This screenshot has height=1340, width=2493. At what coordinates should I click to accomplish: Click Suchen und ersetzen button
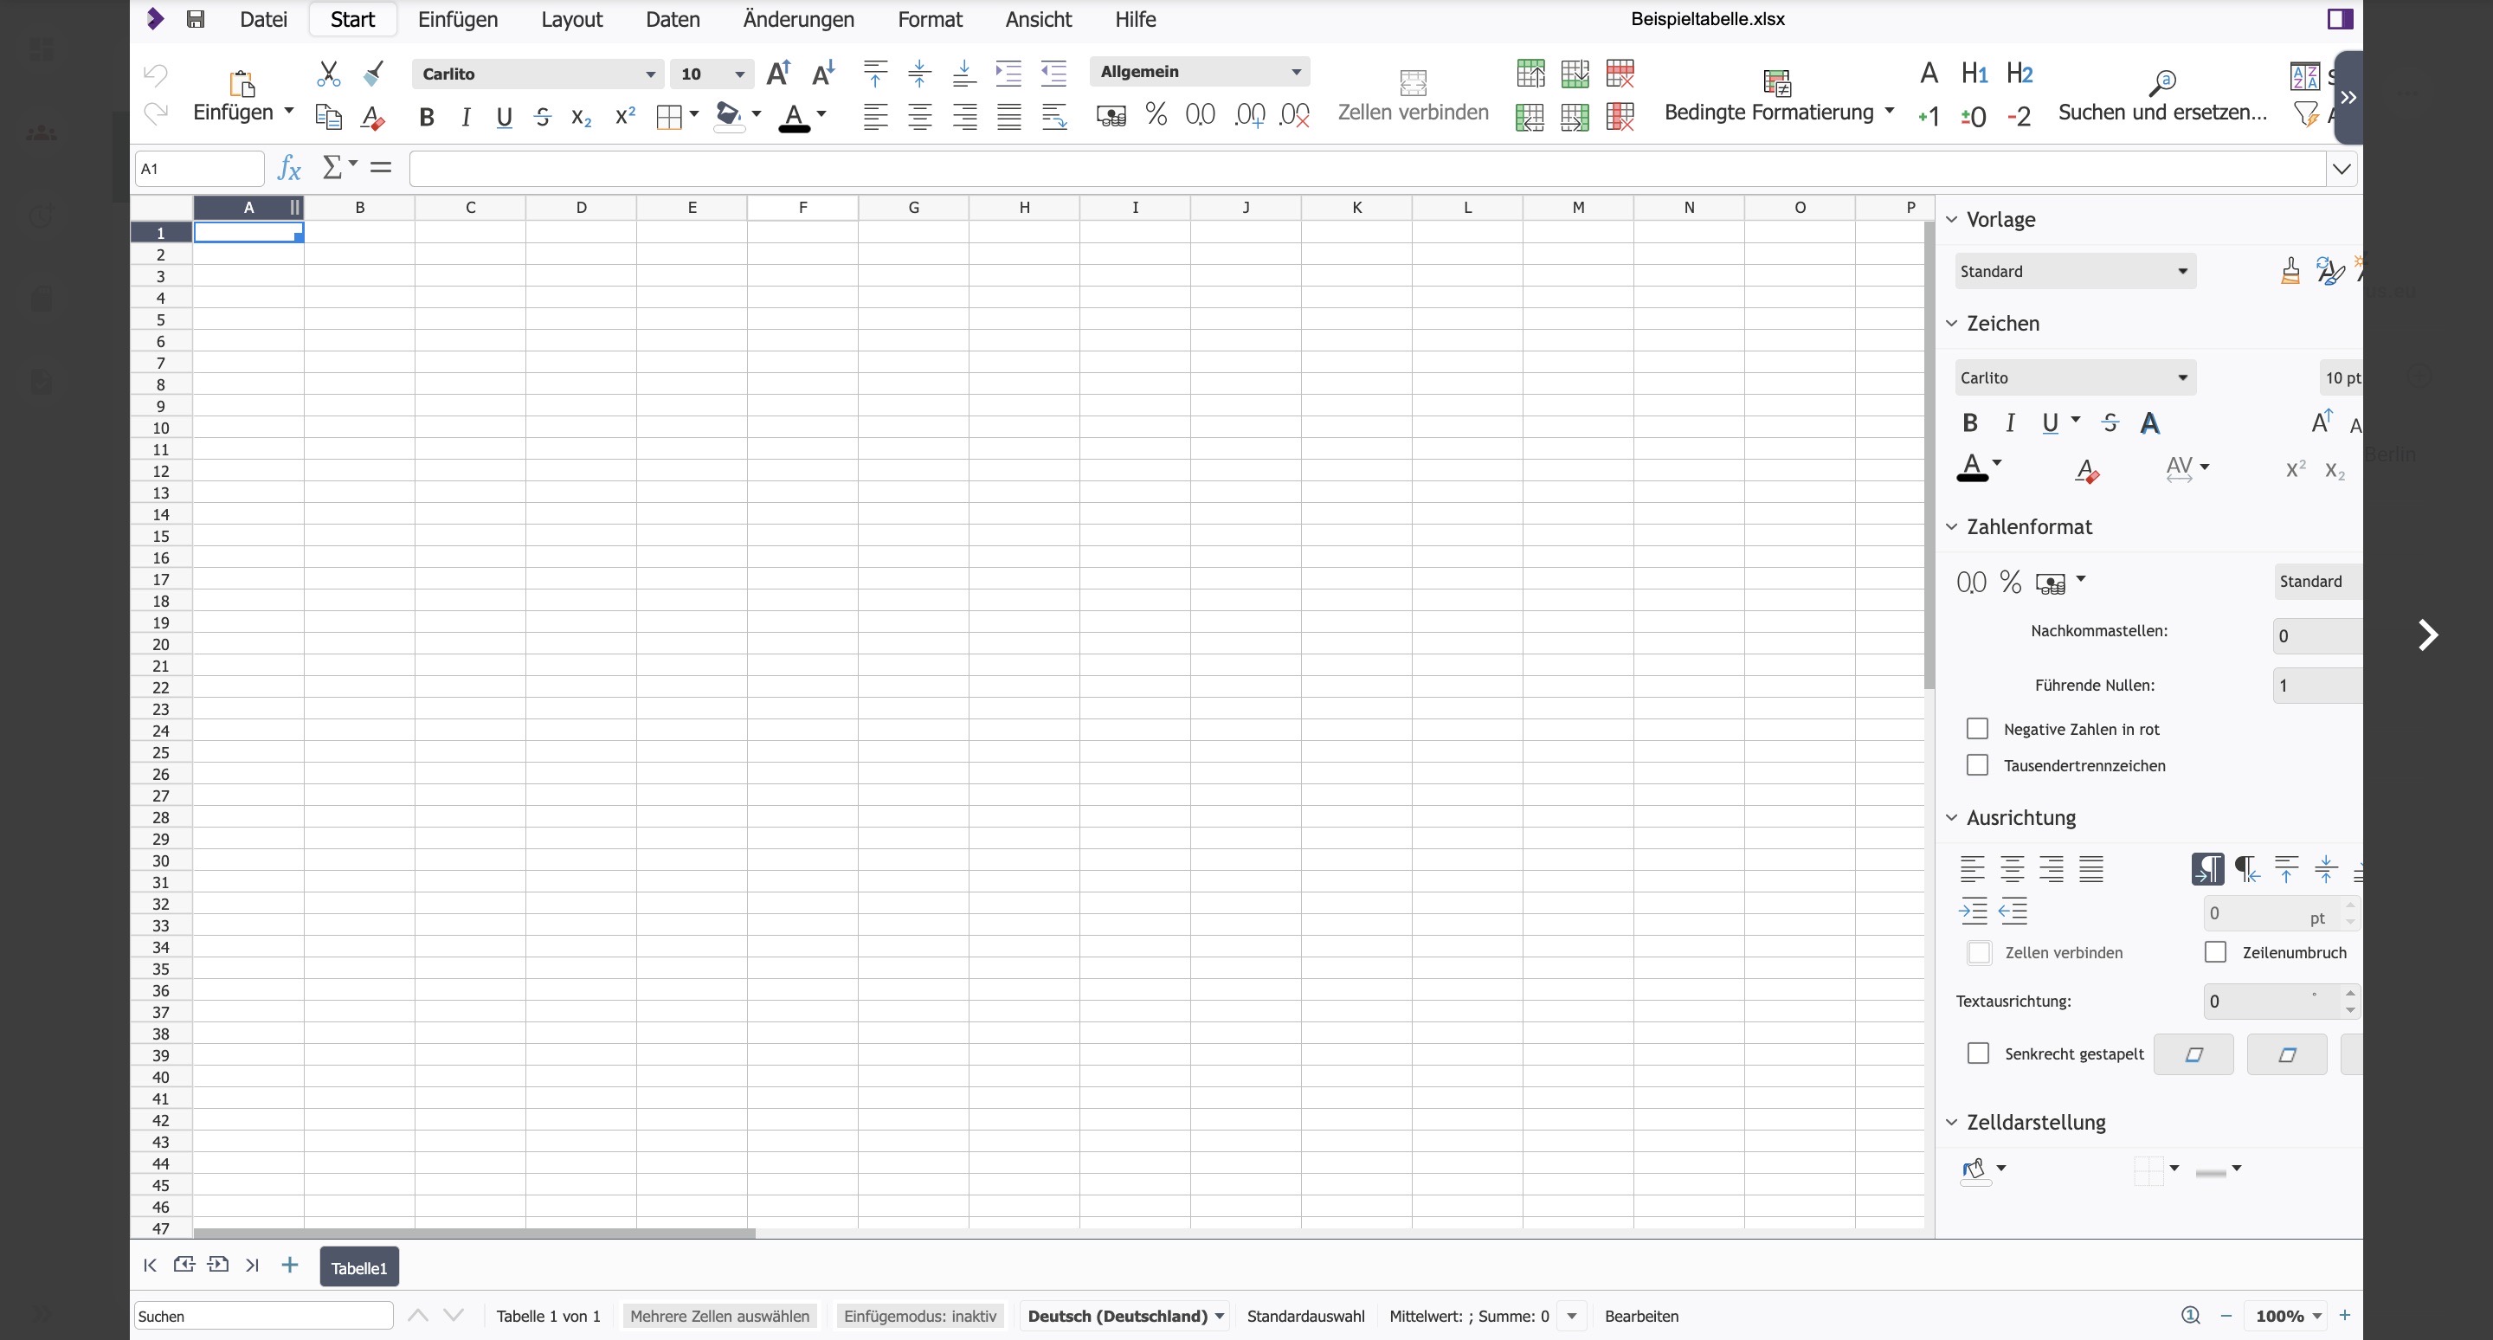point(2162,97)
